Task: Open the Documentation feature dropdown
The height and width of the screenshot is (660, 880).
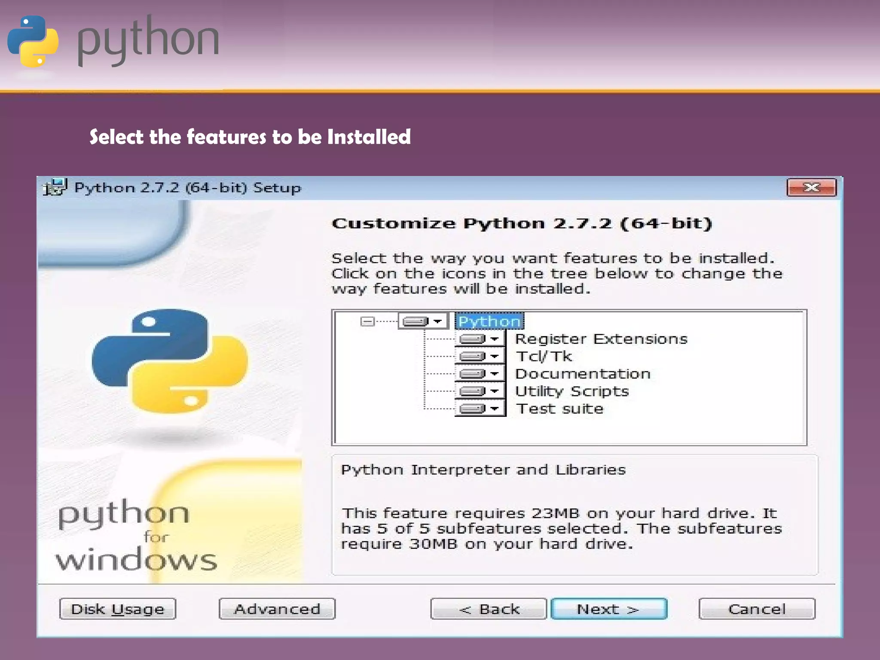Action: (x=480, y=374)
